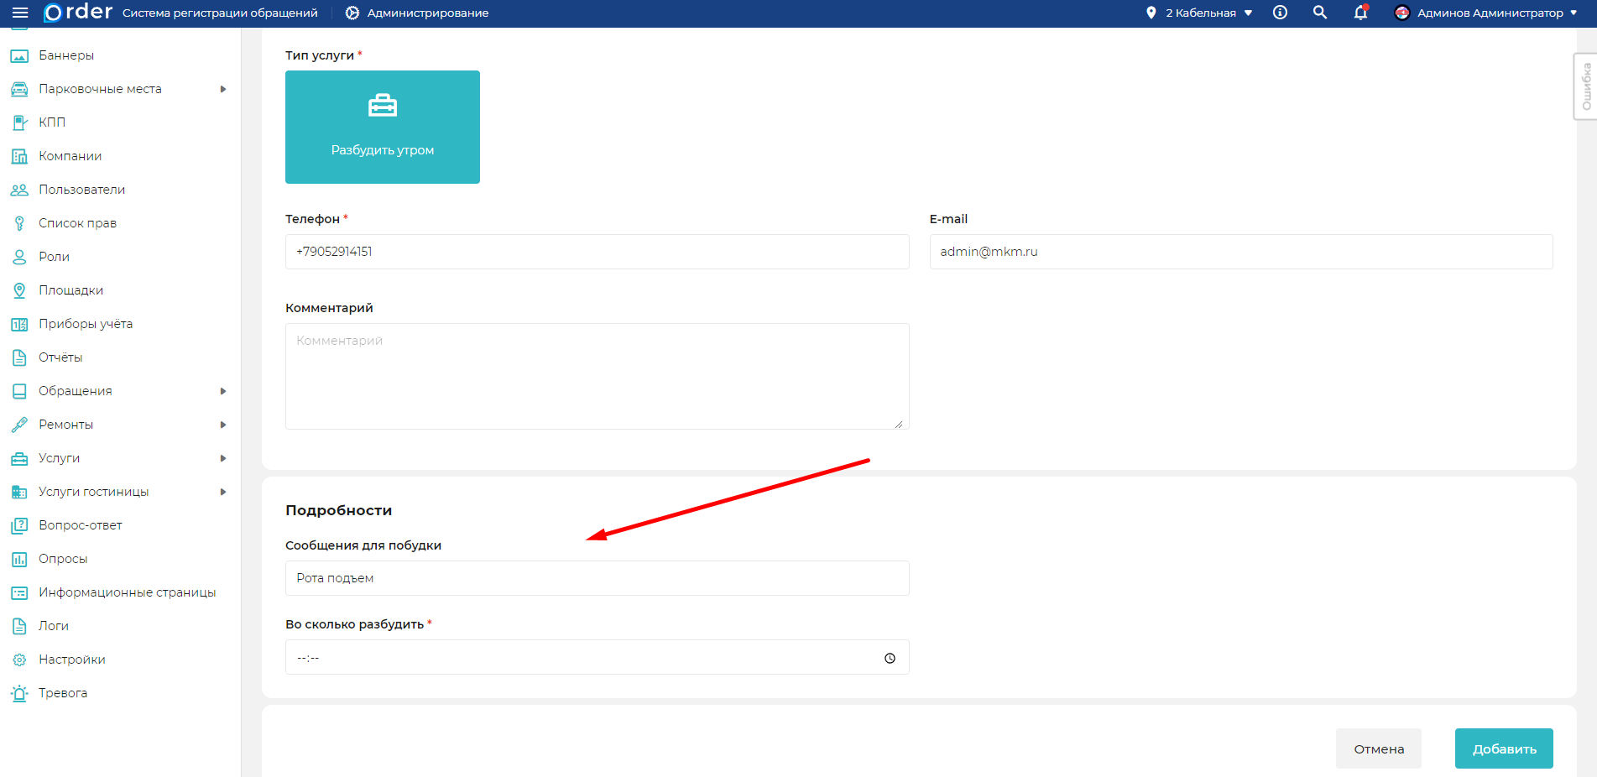This screenshot has width=1597, height=777.
Task: Select the Разбудить утром service tile
Action: tap(383, 127)
